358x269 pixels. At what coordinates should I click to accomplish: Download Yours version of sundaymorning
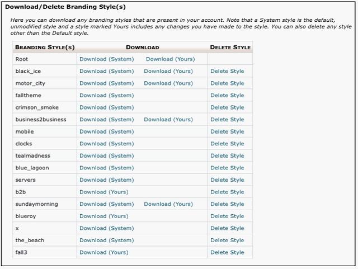tap(168, 204)
